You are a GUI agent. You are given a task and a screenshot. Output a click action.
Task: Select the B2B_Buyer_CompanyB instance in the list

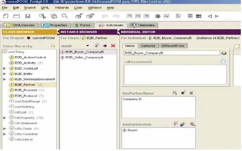[x=85, y=52]
